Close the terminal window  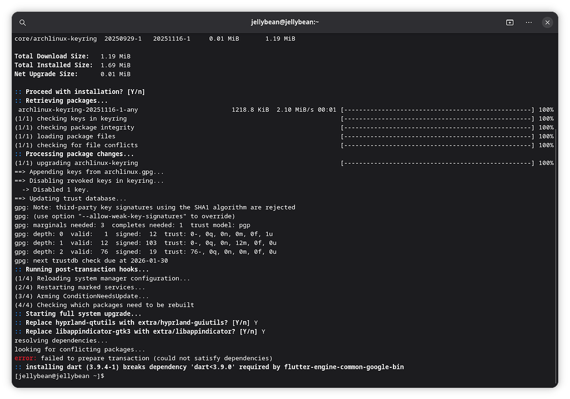547,23
